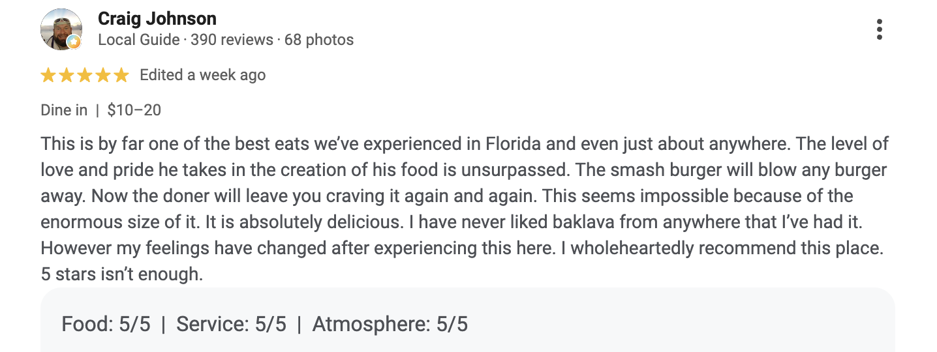Click the Edited a week ago timestamp
Image resolution: width=937 pixels, height=352 pixels.
point(203,75)
